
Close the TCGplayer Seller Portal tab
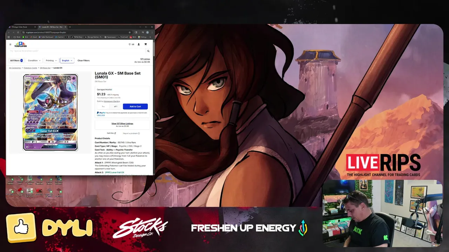coord(35,27)
